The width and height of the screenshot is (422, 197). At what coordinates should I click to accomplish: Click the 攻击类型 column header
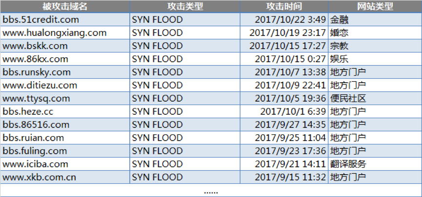(185, 6)
